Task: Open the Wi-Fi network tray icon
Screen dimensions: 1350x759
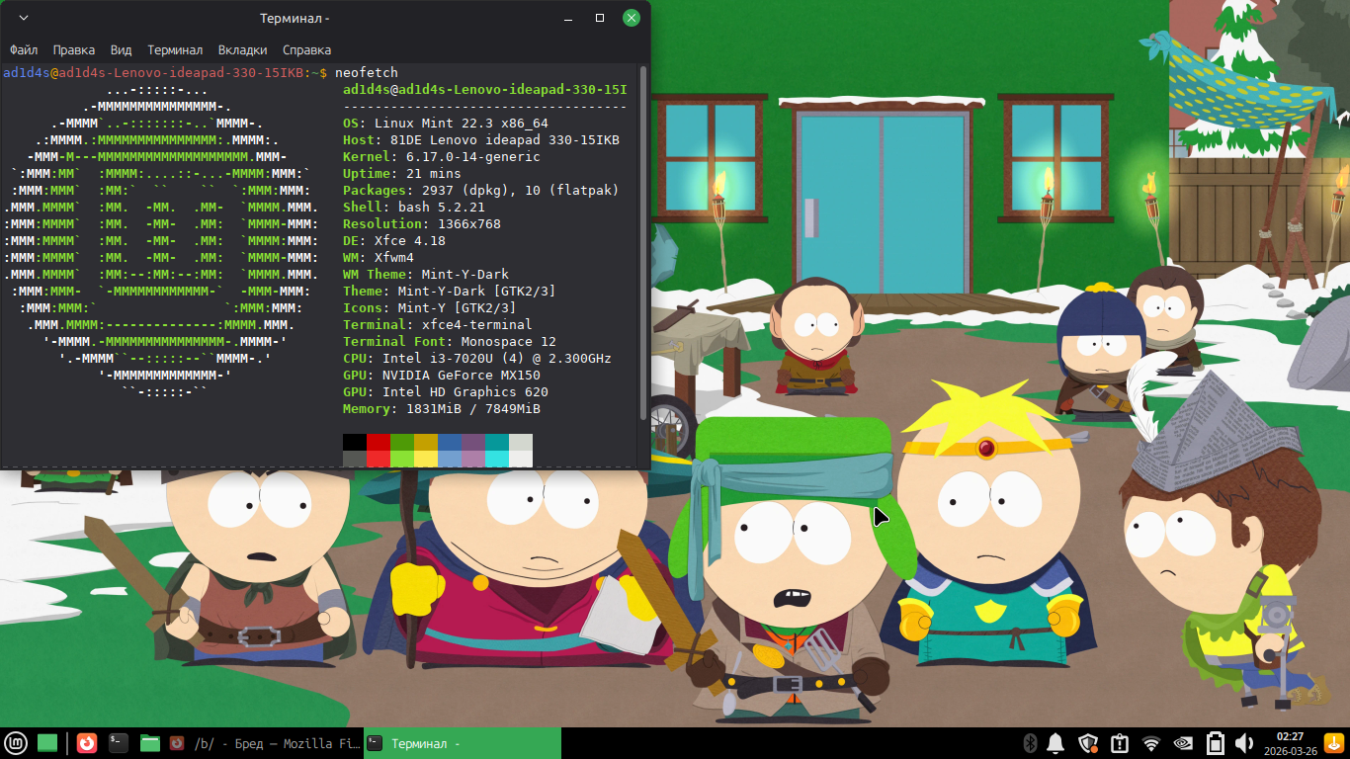Action: (x=1151, y=743)
